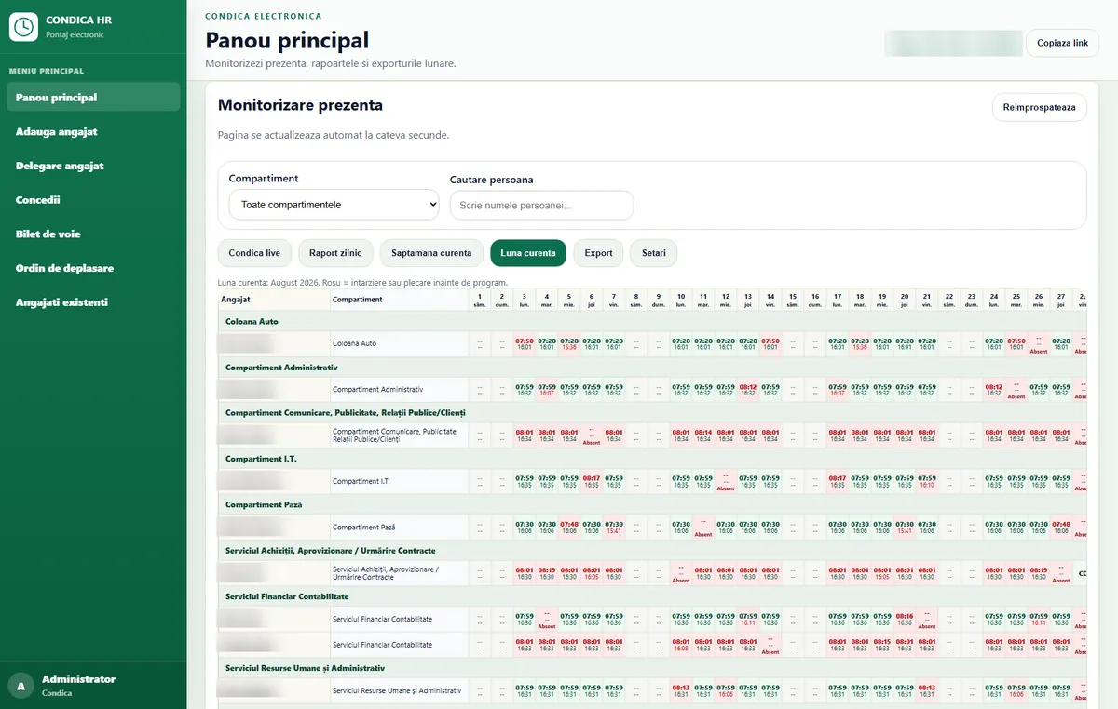Click Compartiment Pază row's Absent cell on day 11

(x=703, y=528)
